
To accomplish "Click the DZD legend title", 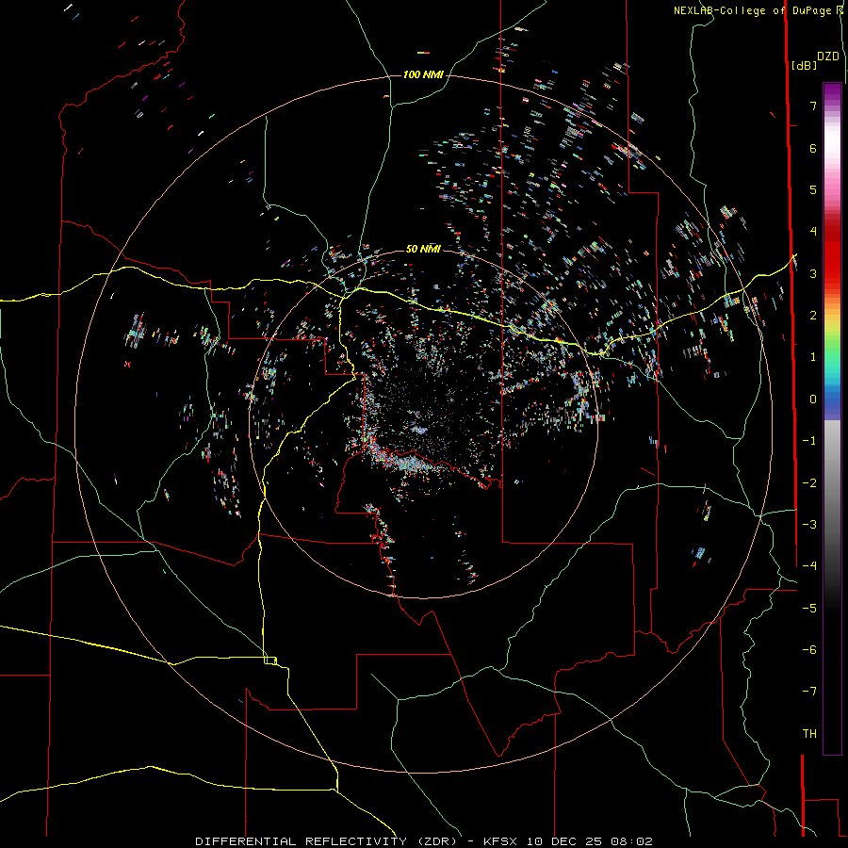I will pos(828,57).
